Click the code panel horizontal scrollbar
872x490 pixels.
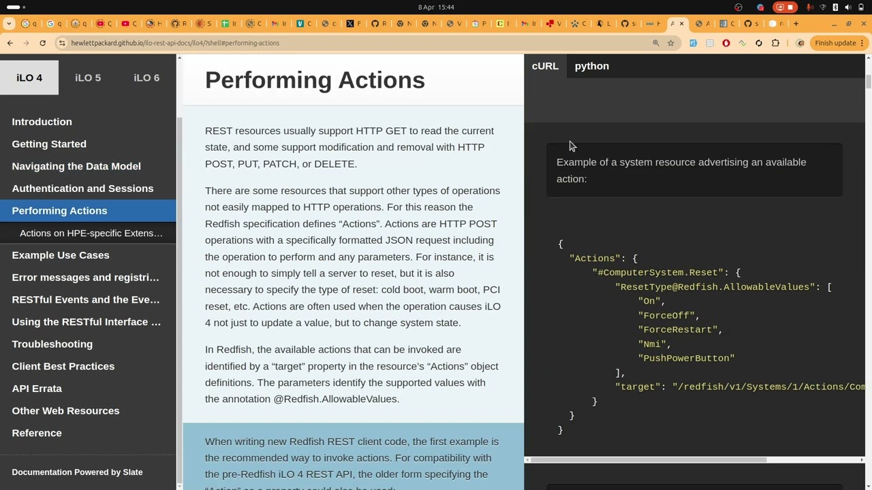[647, 460]
